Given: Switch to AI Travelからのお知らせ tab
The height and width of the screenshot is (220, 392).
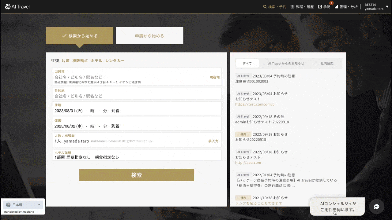Looking at the screenshot, I should pyautogui.click(x=286, y=64).
